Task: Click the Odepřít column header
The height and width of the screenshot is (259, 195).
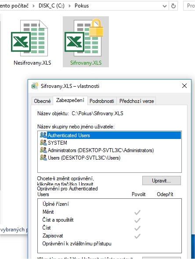Action: (x=165, y=194)
